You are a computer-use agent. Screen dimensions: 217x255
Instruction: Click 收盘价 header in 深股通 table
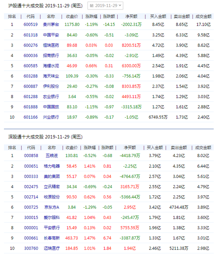72,148
